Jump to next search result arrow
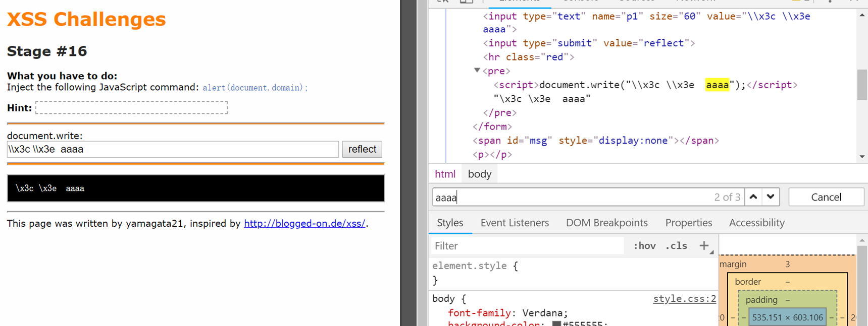Image resolution: width=868 pixels, height=326 pixels. coord(771,197)
